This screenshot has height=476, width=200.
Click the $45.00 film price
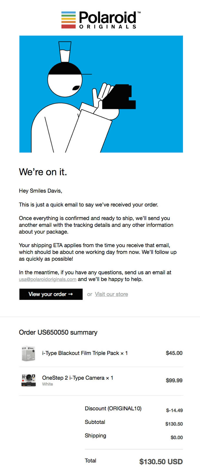coord(174,353)
